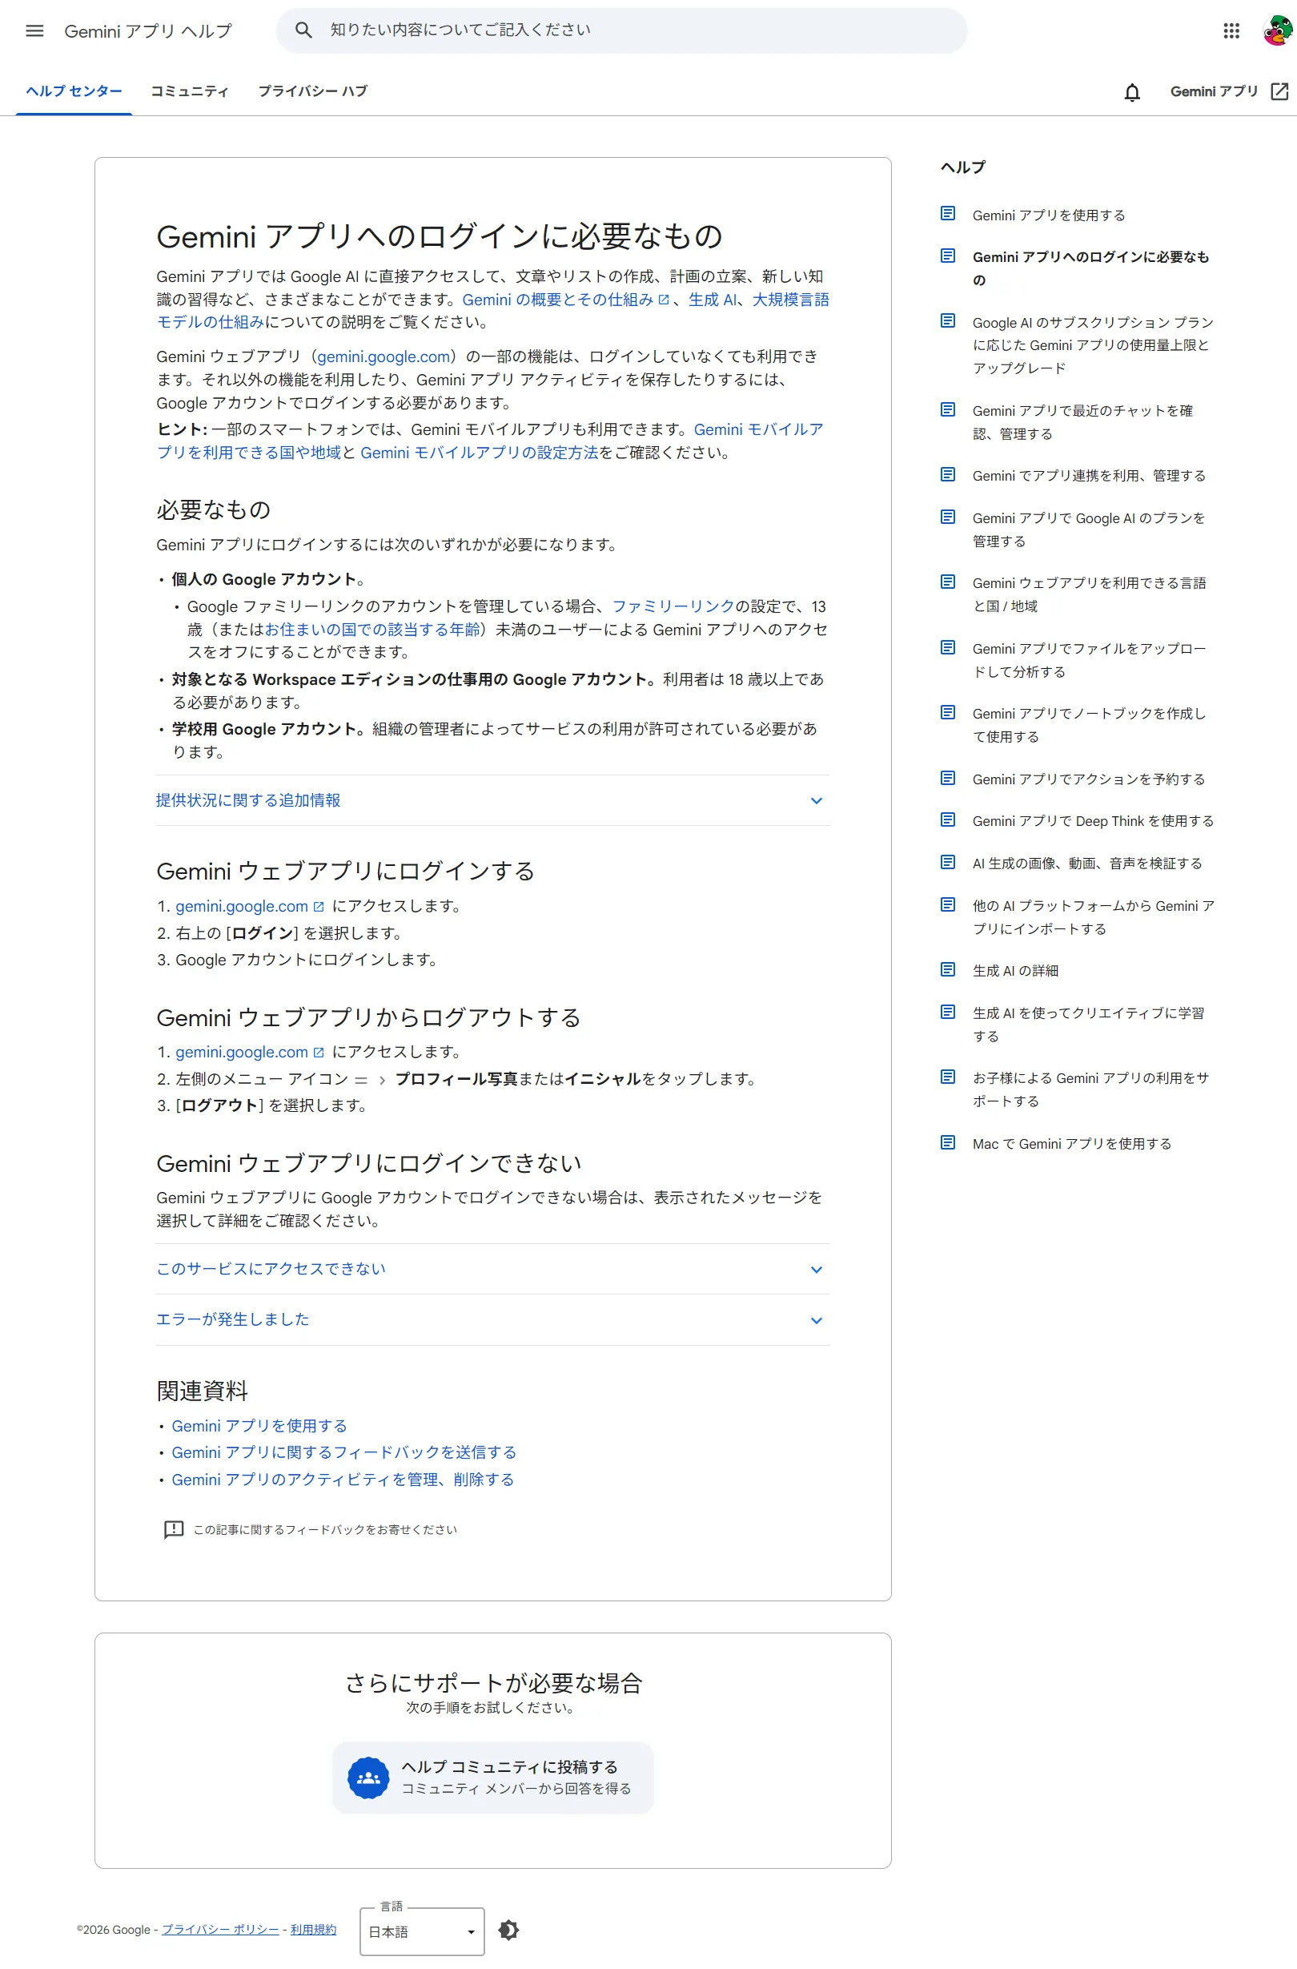Click article icon for 生成 AI の詳細
Viewport: 1297px width, 1969px height.
948,969
